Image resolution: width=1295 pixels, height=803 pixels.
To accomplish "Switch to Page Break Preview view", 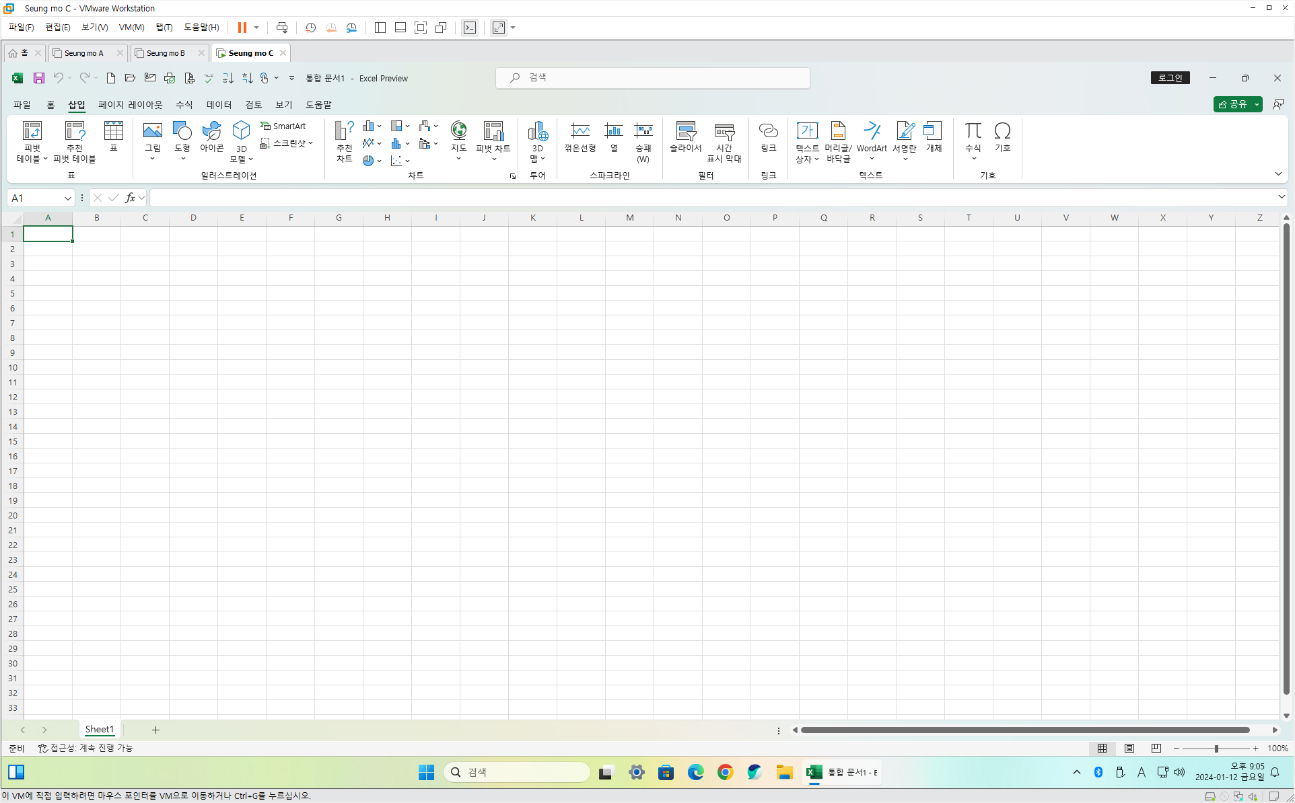I will 1156,748.
